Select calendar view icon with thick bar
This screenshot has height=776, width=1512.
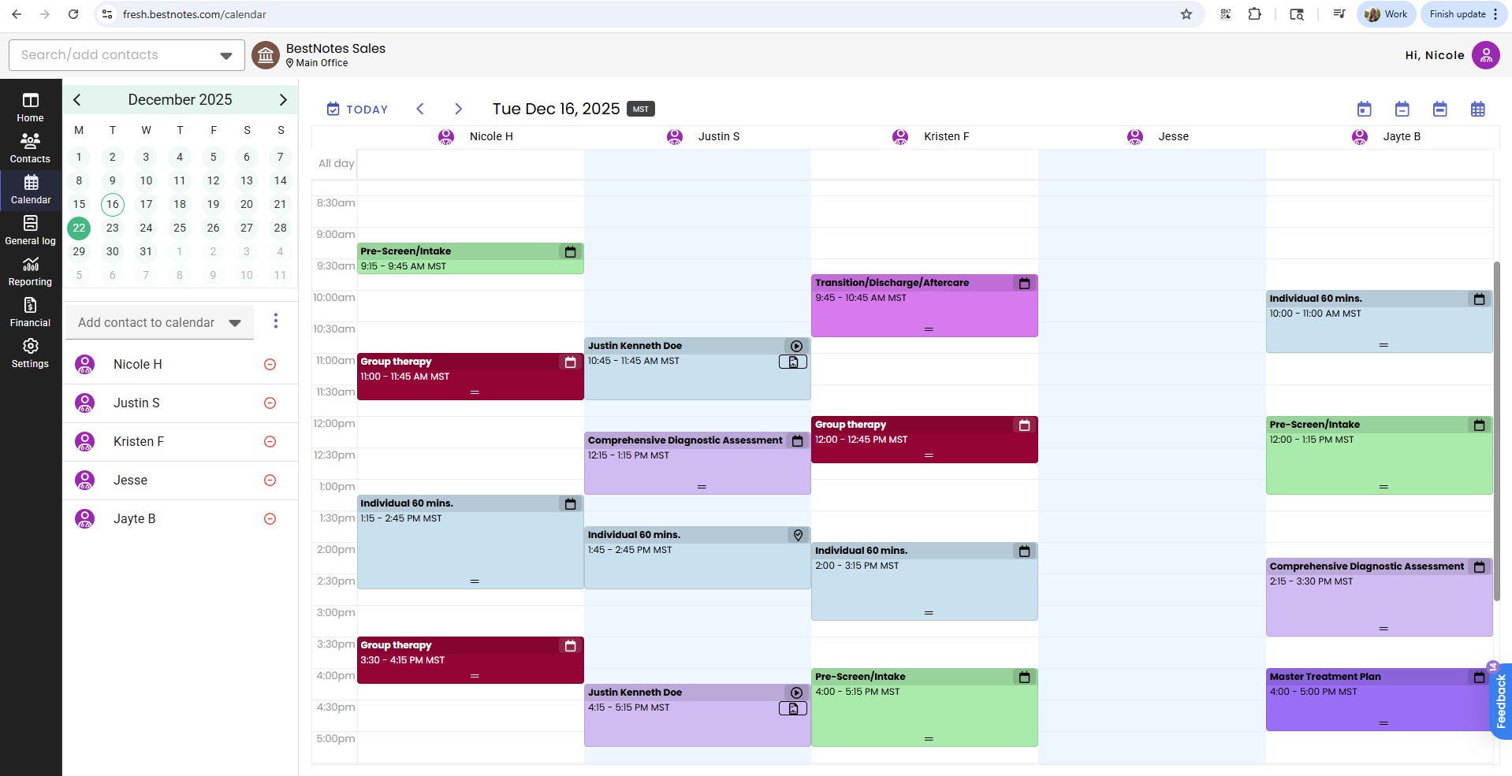pyautogui.click(x=1439, y=109)
